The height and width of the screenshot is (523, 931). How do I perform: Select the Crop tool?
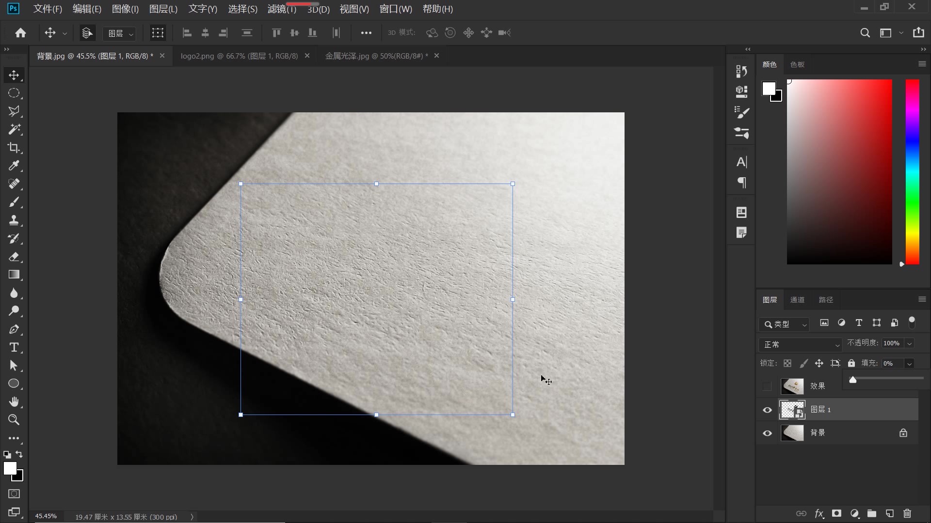14,148
